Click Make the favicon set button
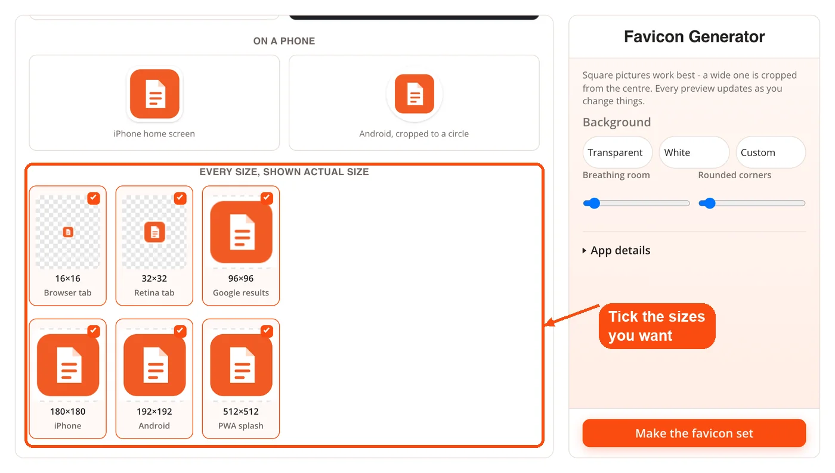Image resolution: width=835 pixels, height=473 pixels. 694,433
